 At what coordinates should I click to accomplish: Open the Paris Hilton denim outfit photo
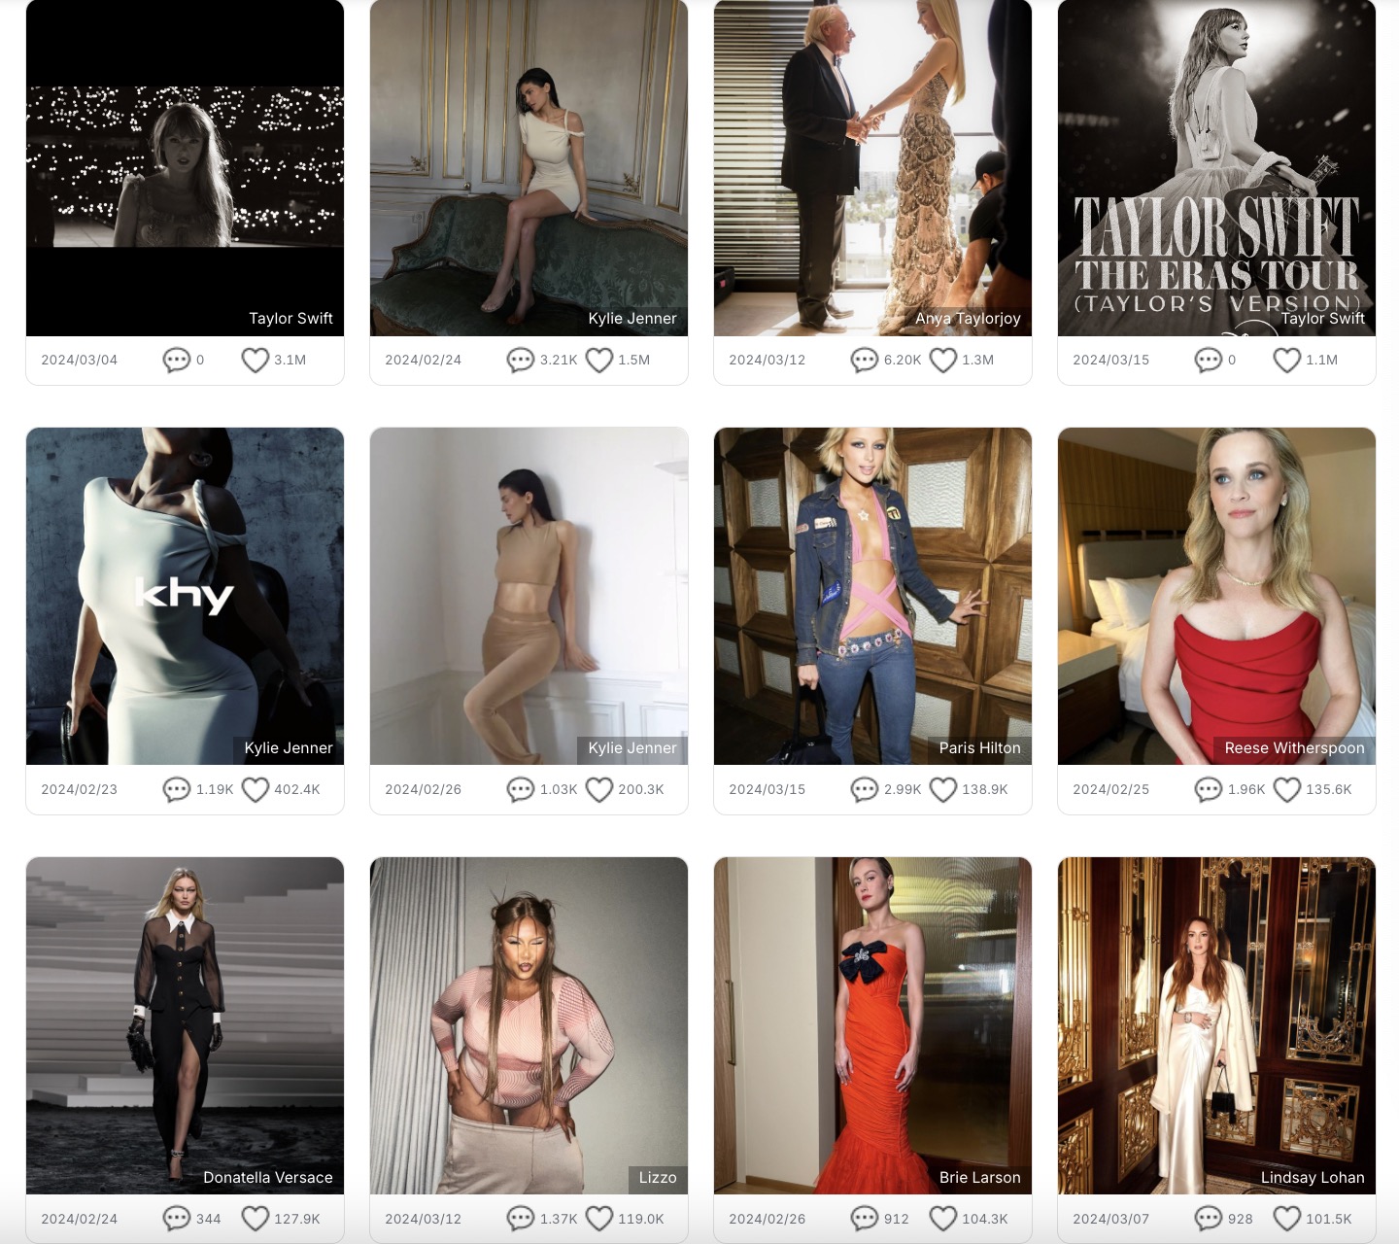click(x=872, y=596)
